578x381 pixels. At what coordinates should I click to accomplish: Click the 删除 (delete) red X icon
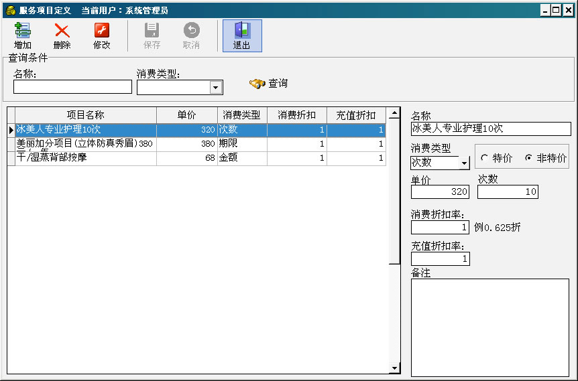62,31
